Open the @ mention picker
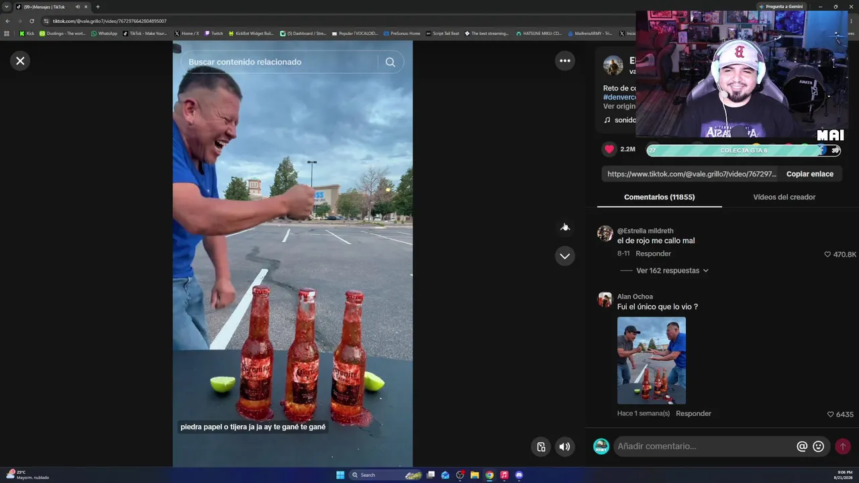The height and width of the screenshot is (483, 859). [802, 446]
